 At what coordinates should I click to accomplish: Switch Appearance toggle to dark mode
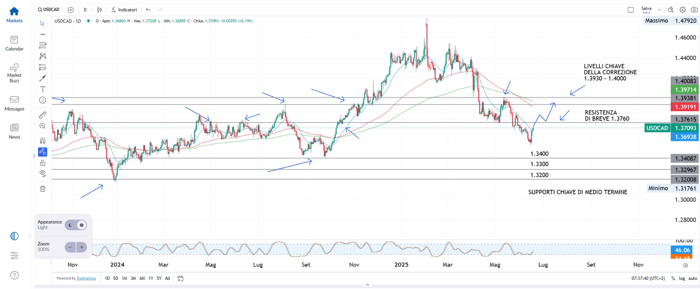(71, 225)
